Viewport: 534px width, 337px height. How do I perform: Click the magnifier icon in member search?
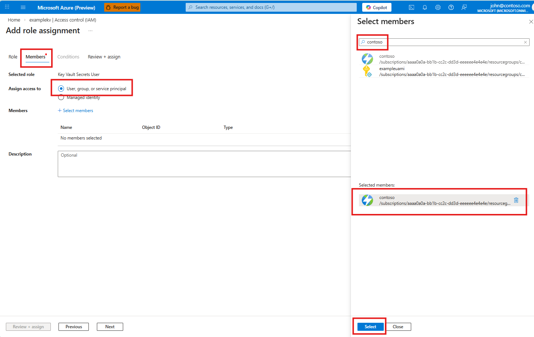[363, 42]
